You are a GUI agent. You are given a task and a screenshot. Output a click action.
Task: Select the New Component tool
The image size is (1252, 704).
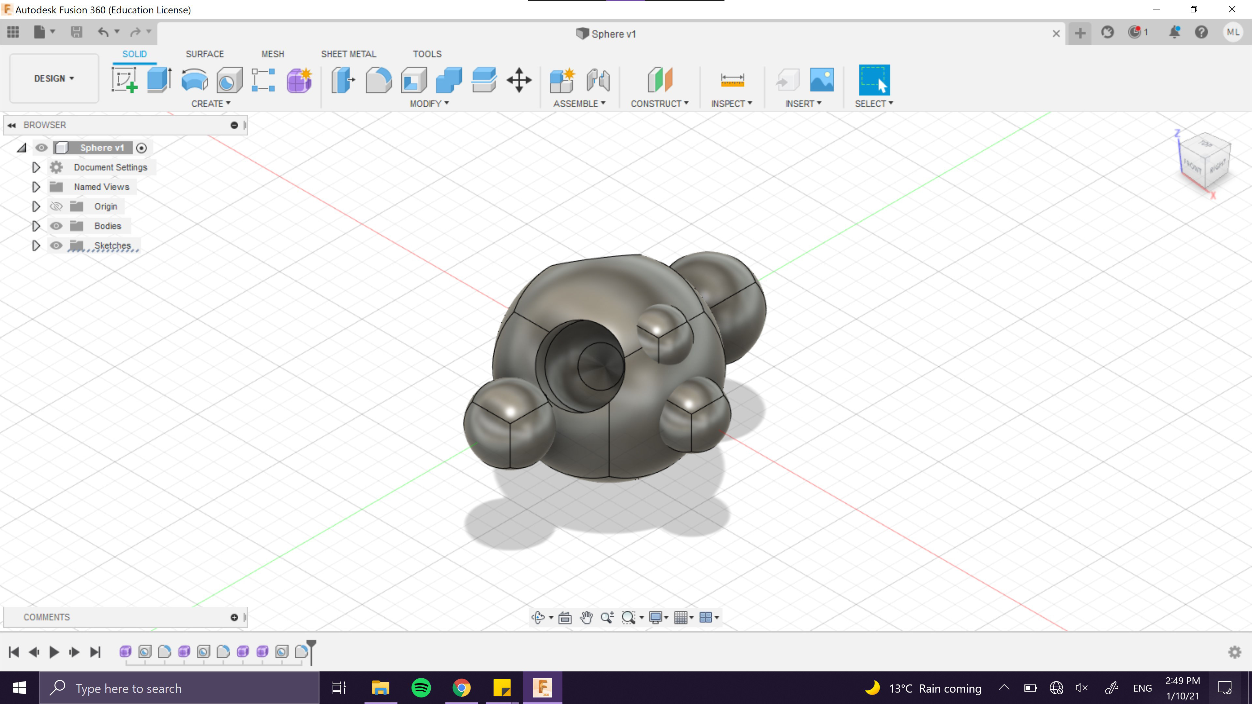coord(562,80)
